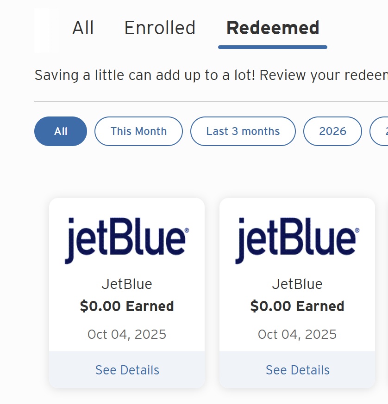The height and width of the screenshot is (404, 388).
Task: Click the Oct 04, 2025 date on first card
Action: pyautogui.click(x=127, y=334)
